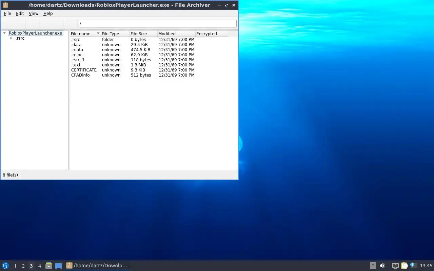The height and width of the screenshot is (271, 434).
Task: Click the update notifier tray icon
Action: pyautogui.click(x=413, y=265)
